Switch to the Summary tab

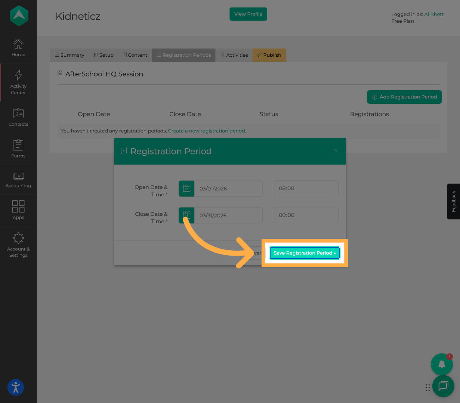[x=70, y=55]
